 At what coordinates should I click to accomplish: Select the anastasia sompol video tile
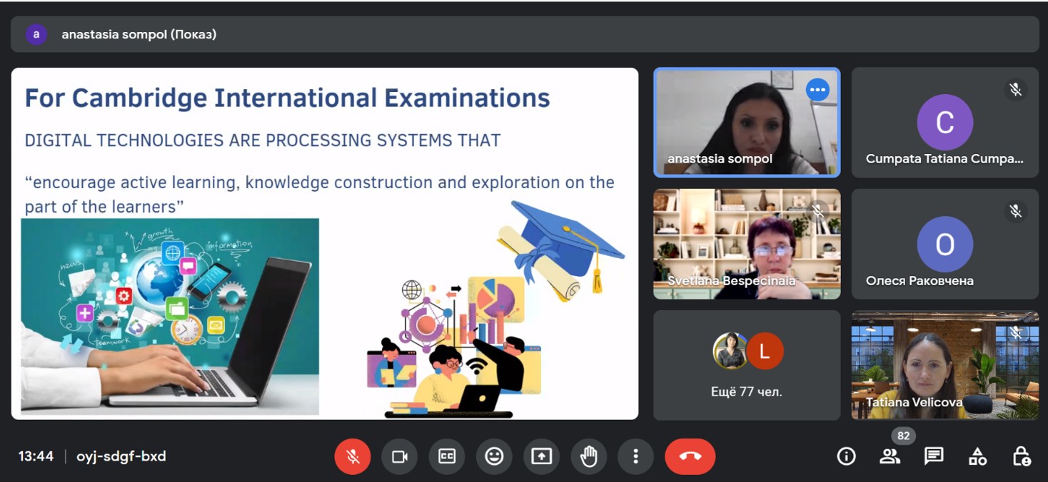point(747,123)
